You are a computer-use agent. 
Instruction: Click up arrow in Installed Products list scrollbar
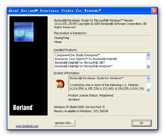tap(148, 55)
